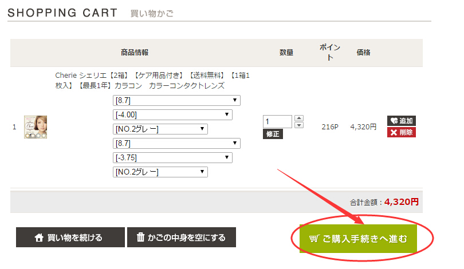Expand the [-3.75] lens power dropdown
The image size is (464, 269).
(x=172, y=158)
